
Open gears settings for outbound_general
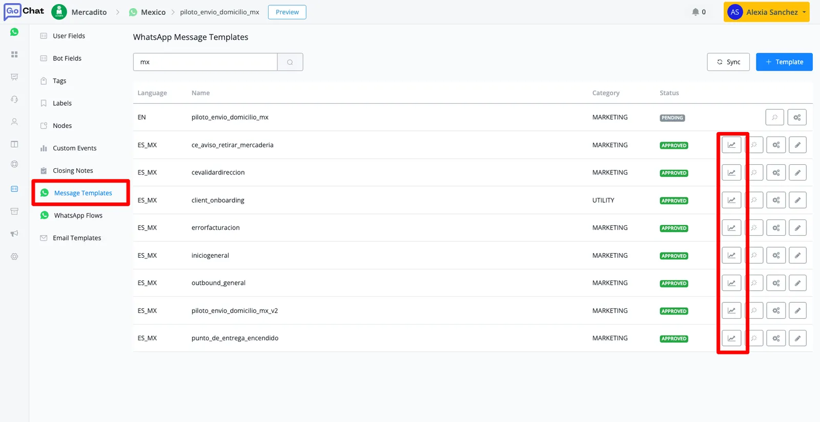(776, 283)
